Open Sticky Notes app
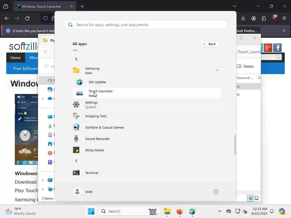This screenshot has height=218, width=291. (147, 150)
